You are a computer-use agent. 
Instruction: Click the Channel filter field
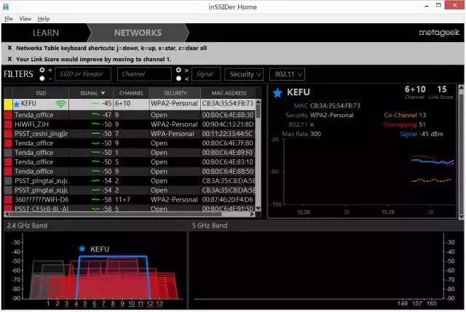click(144, 74)
